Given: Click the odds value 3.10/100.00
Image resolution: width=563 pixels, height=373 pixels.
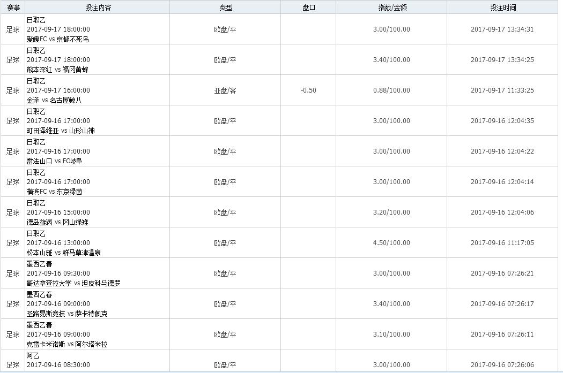Looking at the screenshot, I should (391, 334).
